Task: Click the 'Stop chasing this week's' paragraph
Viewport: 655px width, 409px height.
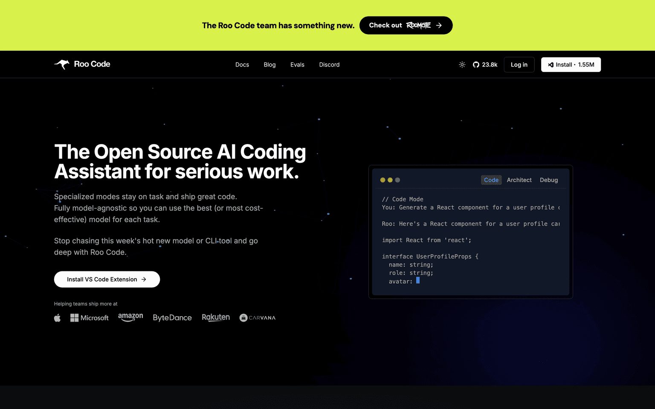Action: 156,246
